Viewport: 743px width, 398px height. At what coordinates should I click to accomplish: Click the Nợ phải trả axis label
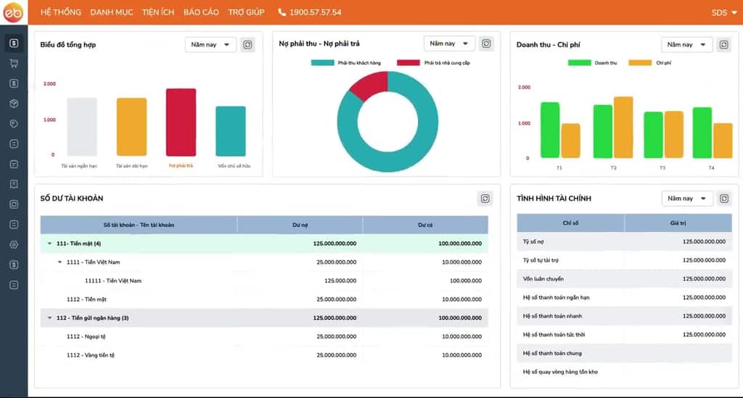pos(181,165)
